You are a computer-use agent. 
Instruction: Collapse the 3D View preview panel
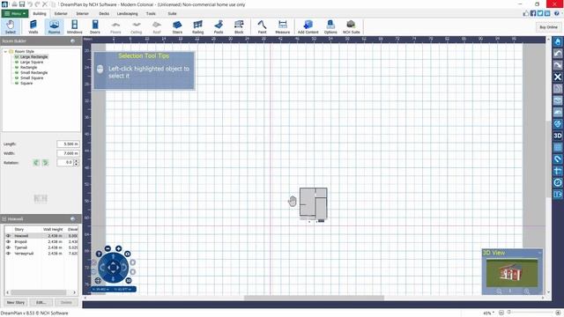(539, 253)
